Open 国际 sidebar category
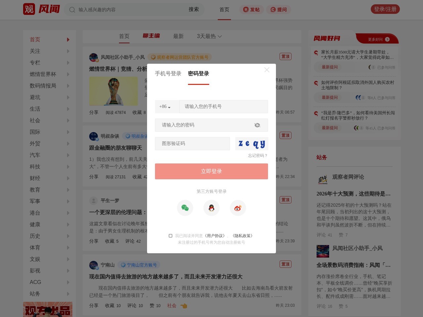Screen dimensions: 423x317 pyautogui.click(x=35, y=132)
